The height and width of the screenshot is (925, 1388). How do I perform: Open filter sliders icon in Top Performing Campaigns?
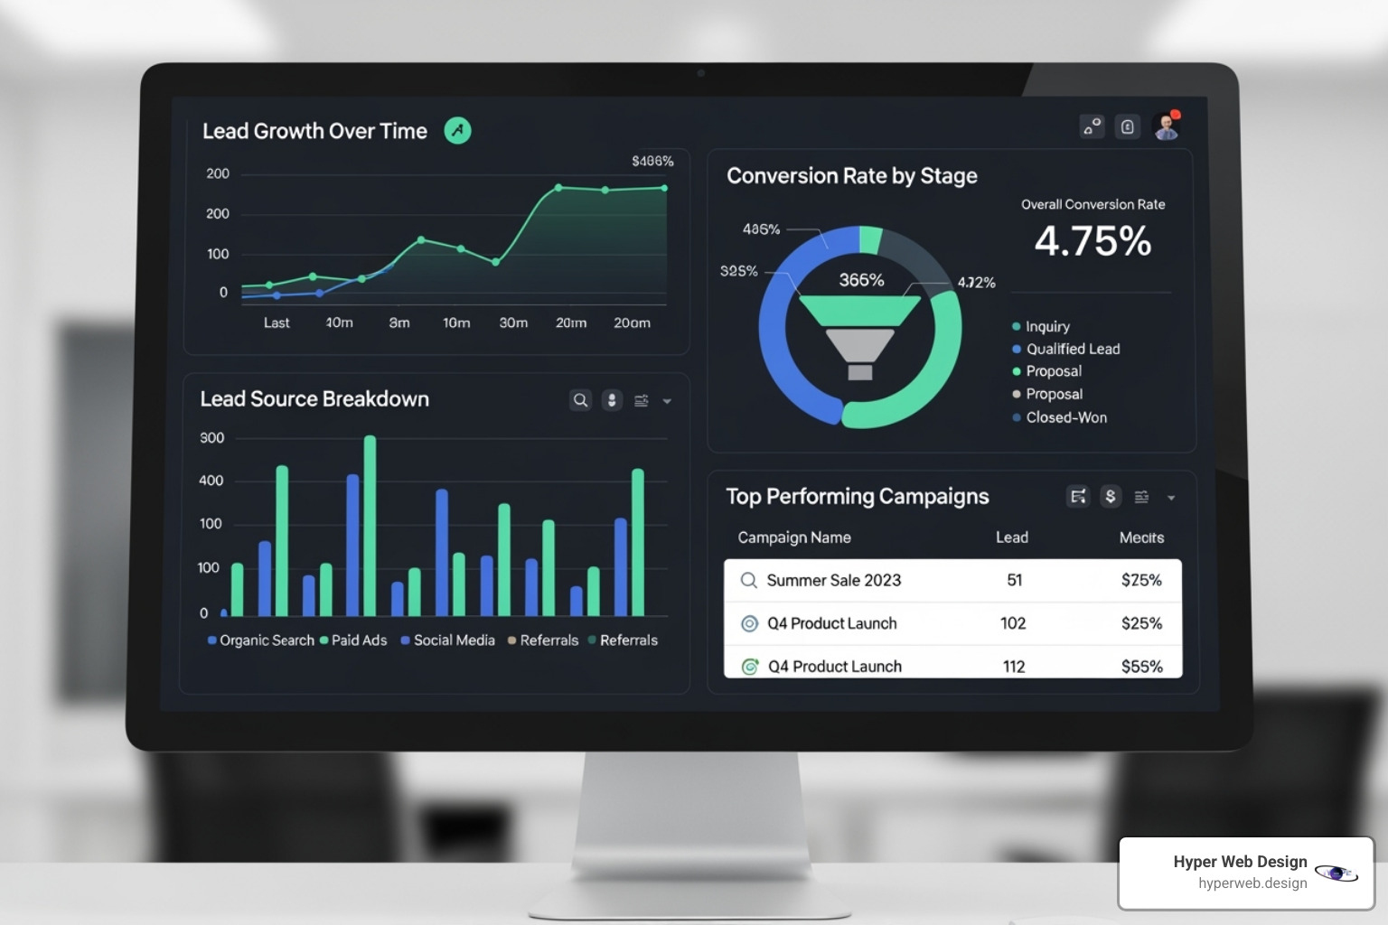click(1141, 497)
